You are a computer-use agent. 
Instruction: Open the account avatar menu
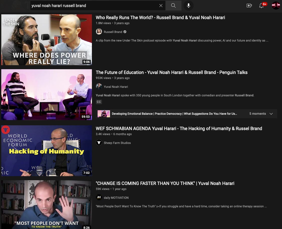coord(276,5)
